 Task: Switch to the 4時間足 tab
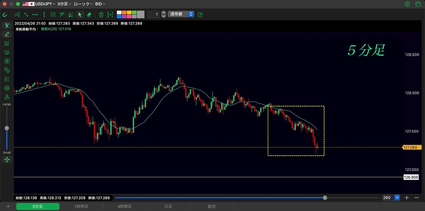coord(125,206)
